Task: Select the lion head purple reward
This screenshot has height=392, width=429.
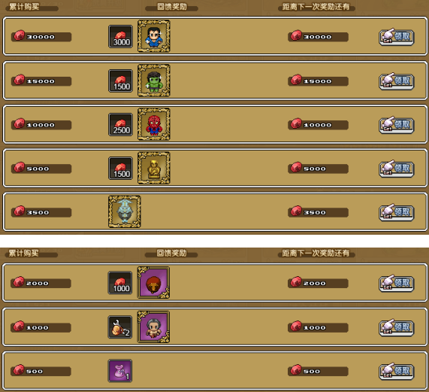Action: coord(153,283)
